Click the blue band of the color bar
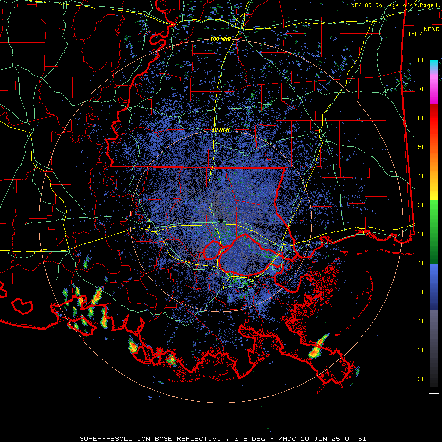 [x=434, y=287]
